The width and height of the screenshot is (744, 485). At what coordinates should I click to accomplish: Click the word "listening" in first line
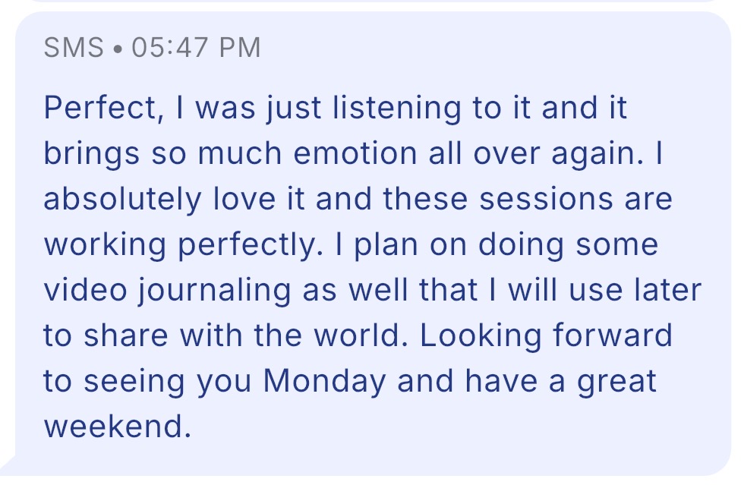[396, 109]
